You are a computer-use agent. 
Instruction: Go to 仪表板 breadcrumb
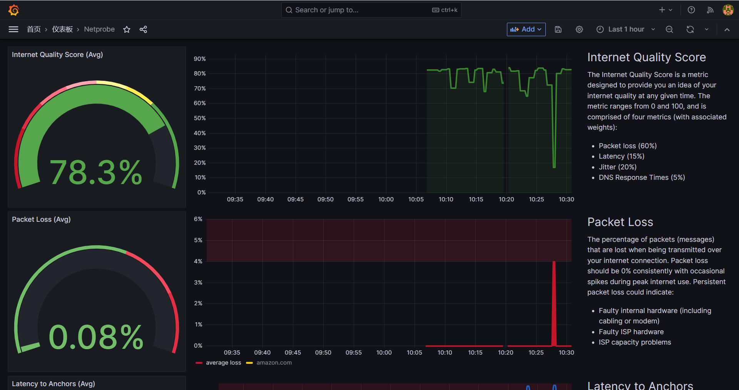[x=62, y=29]
